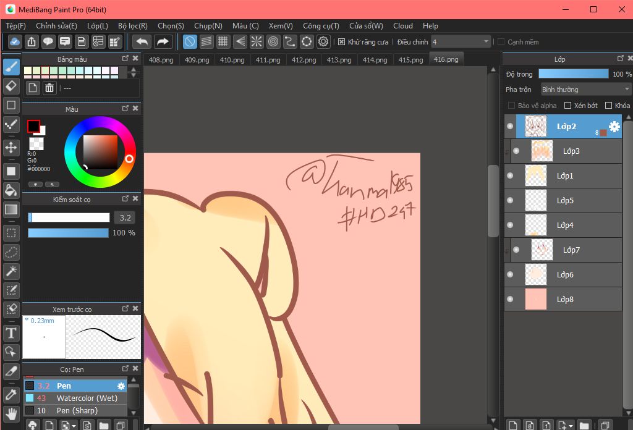Hide the Lớp5 layer

510,200
